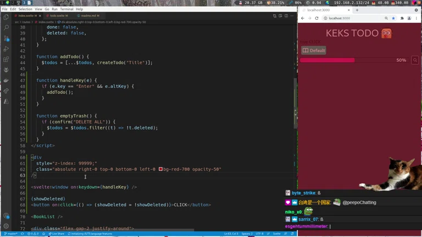The height and width of the screenshot is (237, 422).
Task: Open the Go menu
Action: click(47, 9)
